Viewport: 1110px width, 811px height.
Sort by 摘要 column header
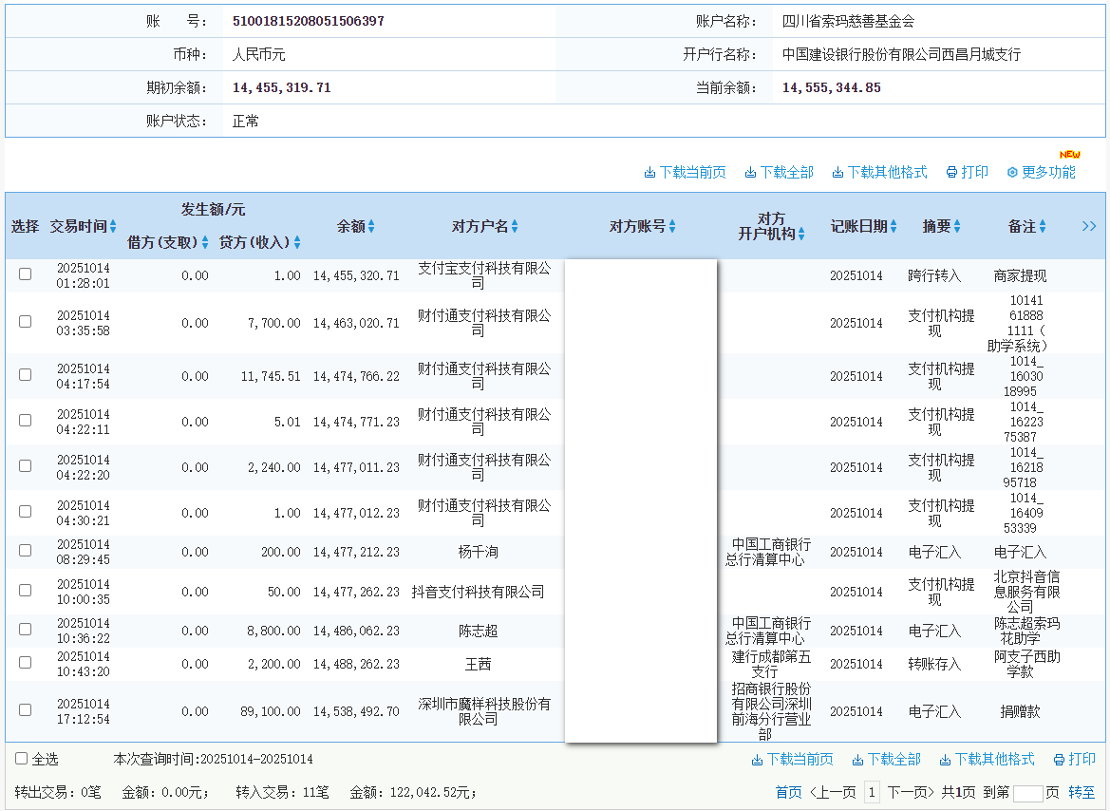957,226
